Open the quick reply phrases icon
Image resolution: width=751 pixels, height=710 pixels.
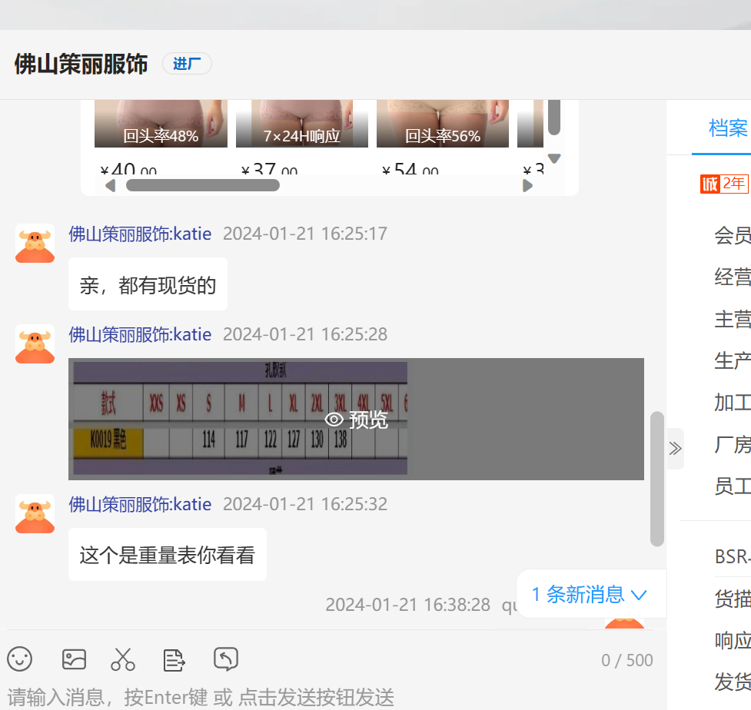[174, 659]
